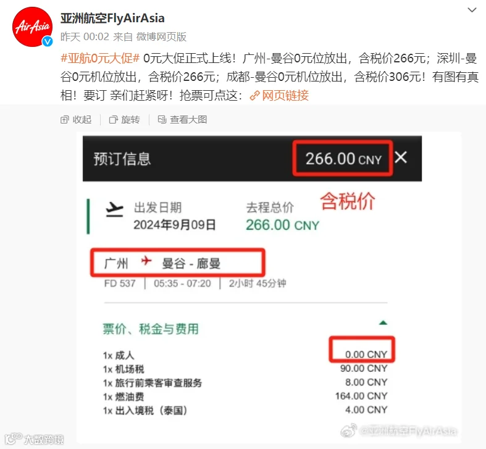This screenshot has width=486, height=449.
Task: Open the 亚洲航空FlyAirAsia account name
Action: coord(112,19)
